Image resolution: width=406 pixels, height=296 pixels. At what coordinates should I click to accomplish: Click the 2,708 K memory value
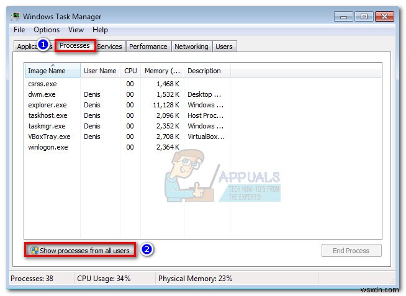[168, 137]
